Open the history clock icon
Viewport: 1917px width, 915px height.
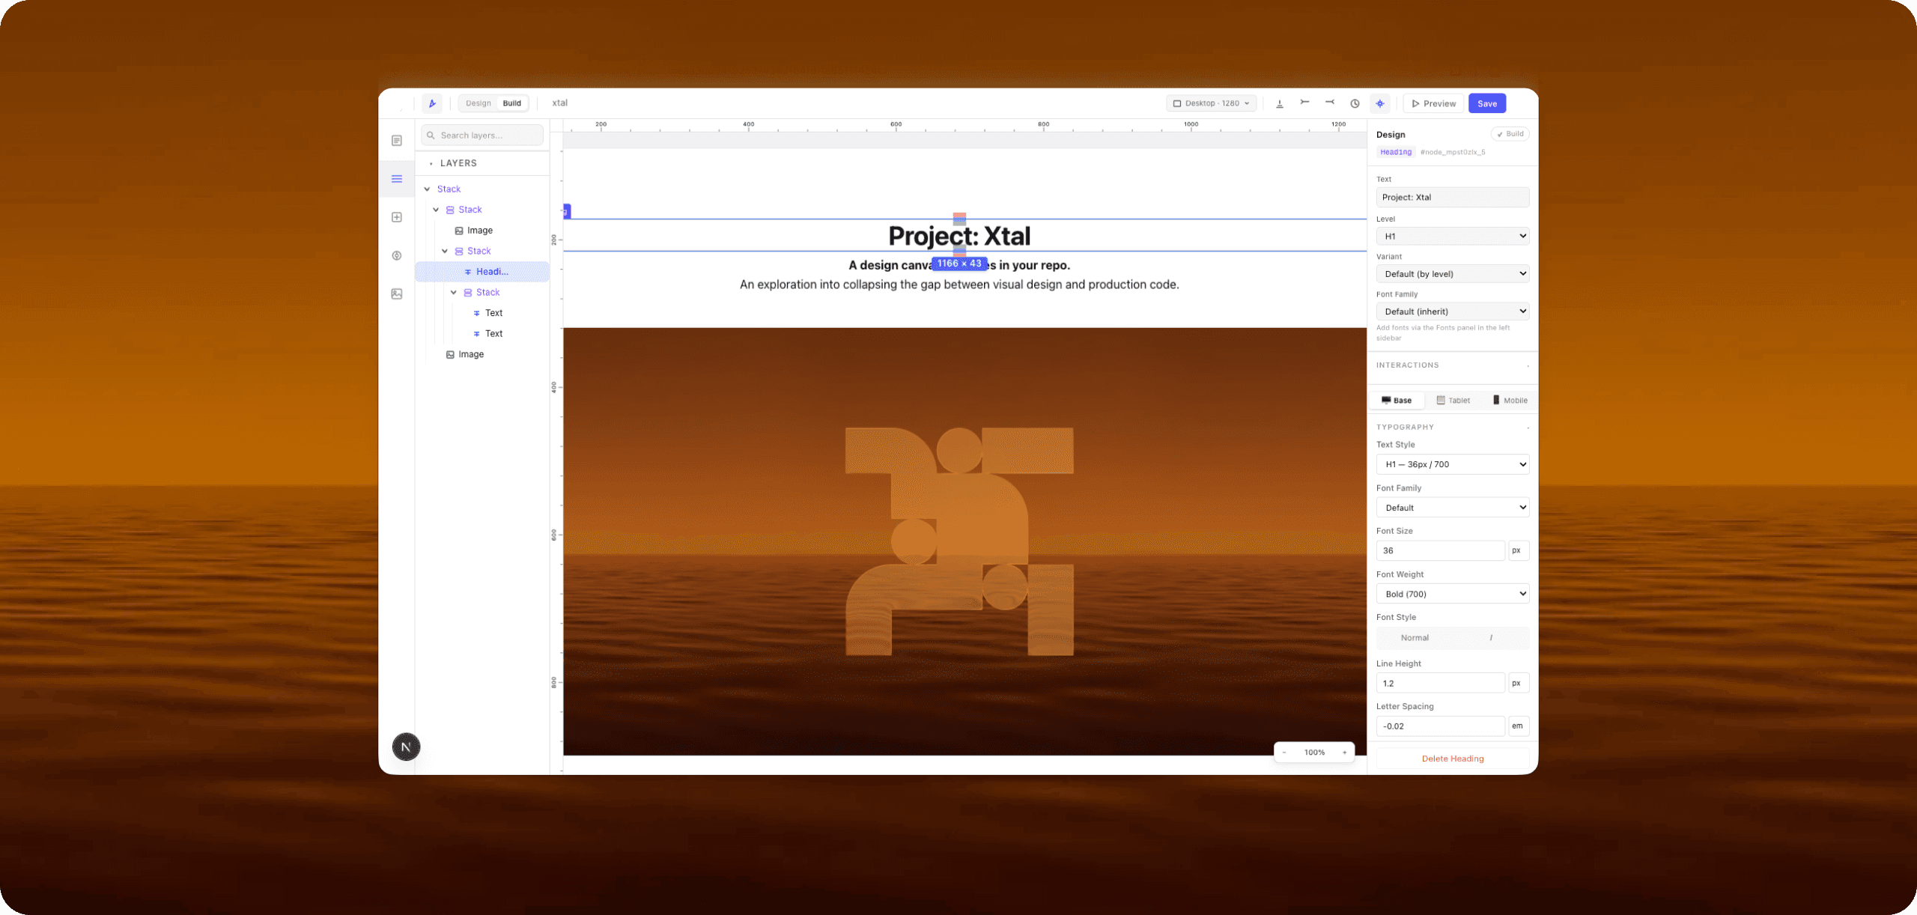1355,103
